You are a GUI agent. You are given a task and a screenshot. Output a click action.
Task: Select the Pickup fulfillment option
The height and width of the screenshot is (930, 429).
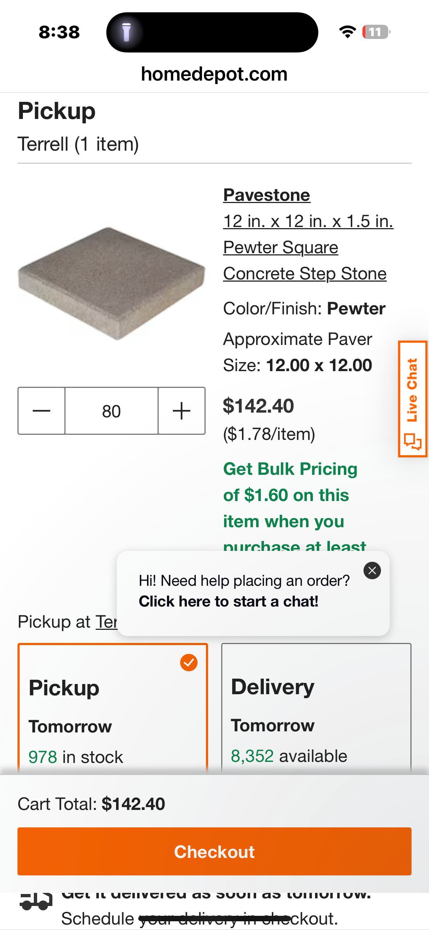click(x=113, y=708)
